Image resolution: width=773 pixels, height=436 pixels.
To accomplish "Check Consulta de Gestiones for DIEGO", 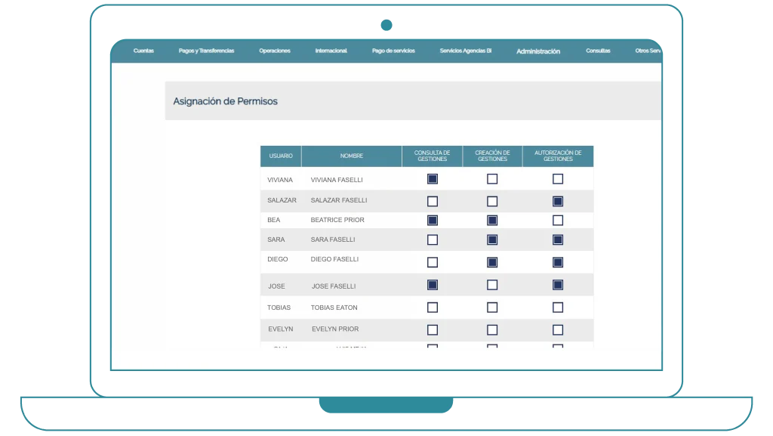I will click(433, 262).
